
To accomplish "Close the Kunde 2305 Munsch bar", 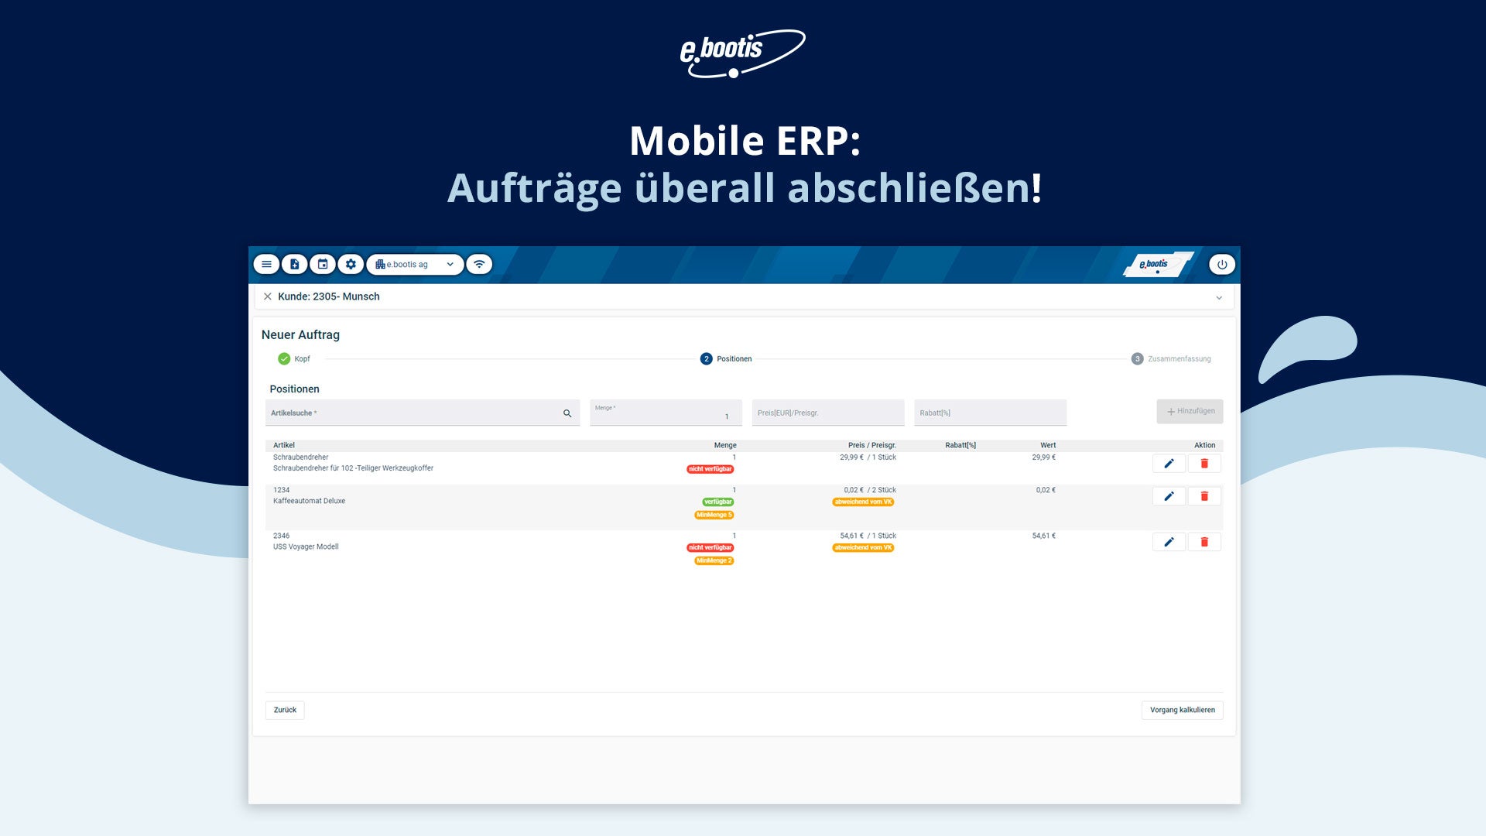I will pos(268,296).
